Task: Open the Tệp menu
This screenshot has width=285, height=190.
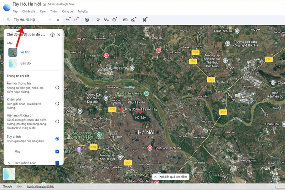Action: coord(15,11)
